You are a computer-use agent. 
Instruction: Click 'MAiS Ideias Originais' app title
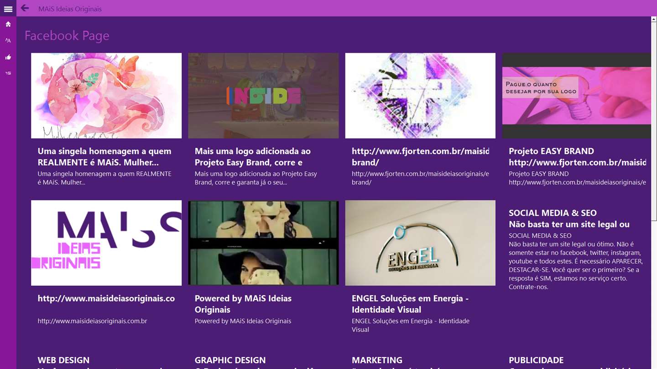[70, 9]
